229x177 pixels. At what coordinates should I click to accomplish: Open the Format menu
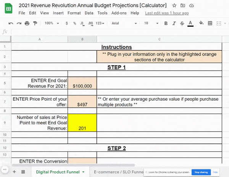coord(74,13)
